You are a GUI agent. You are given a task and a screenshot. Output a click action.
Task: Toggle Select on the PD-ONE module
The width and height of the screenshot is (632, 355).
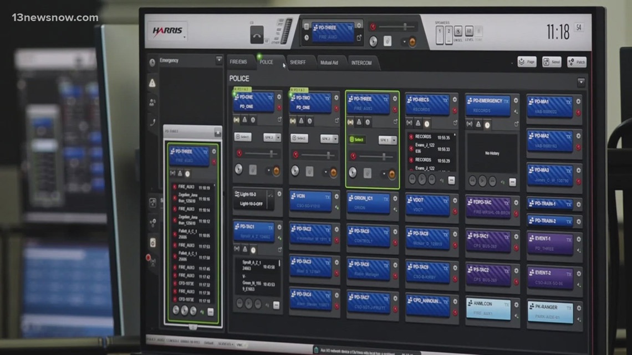[243, 137]
